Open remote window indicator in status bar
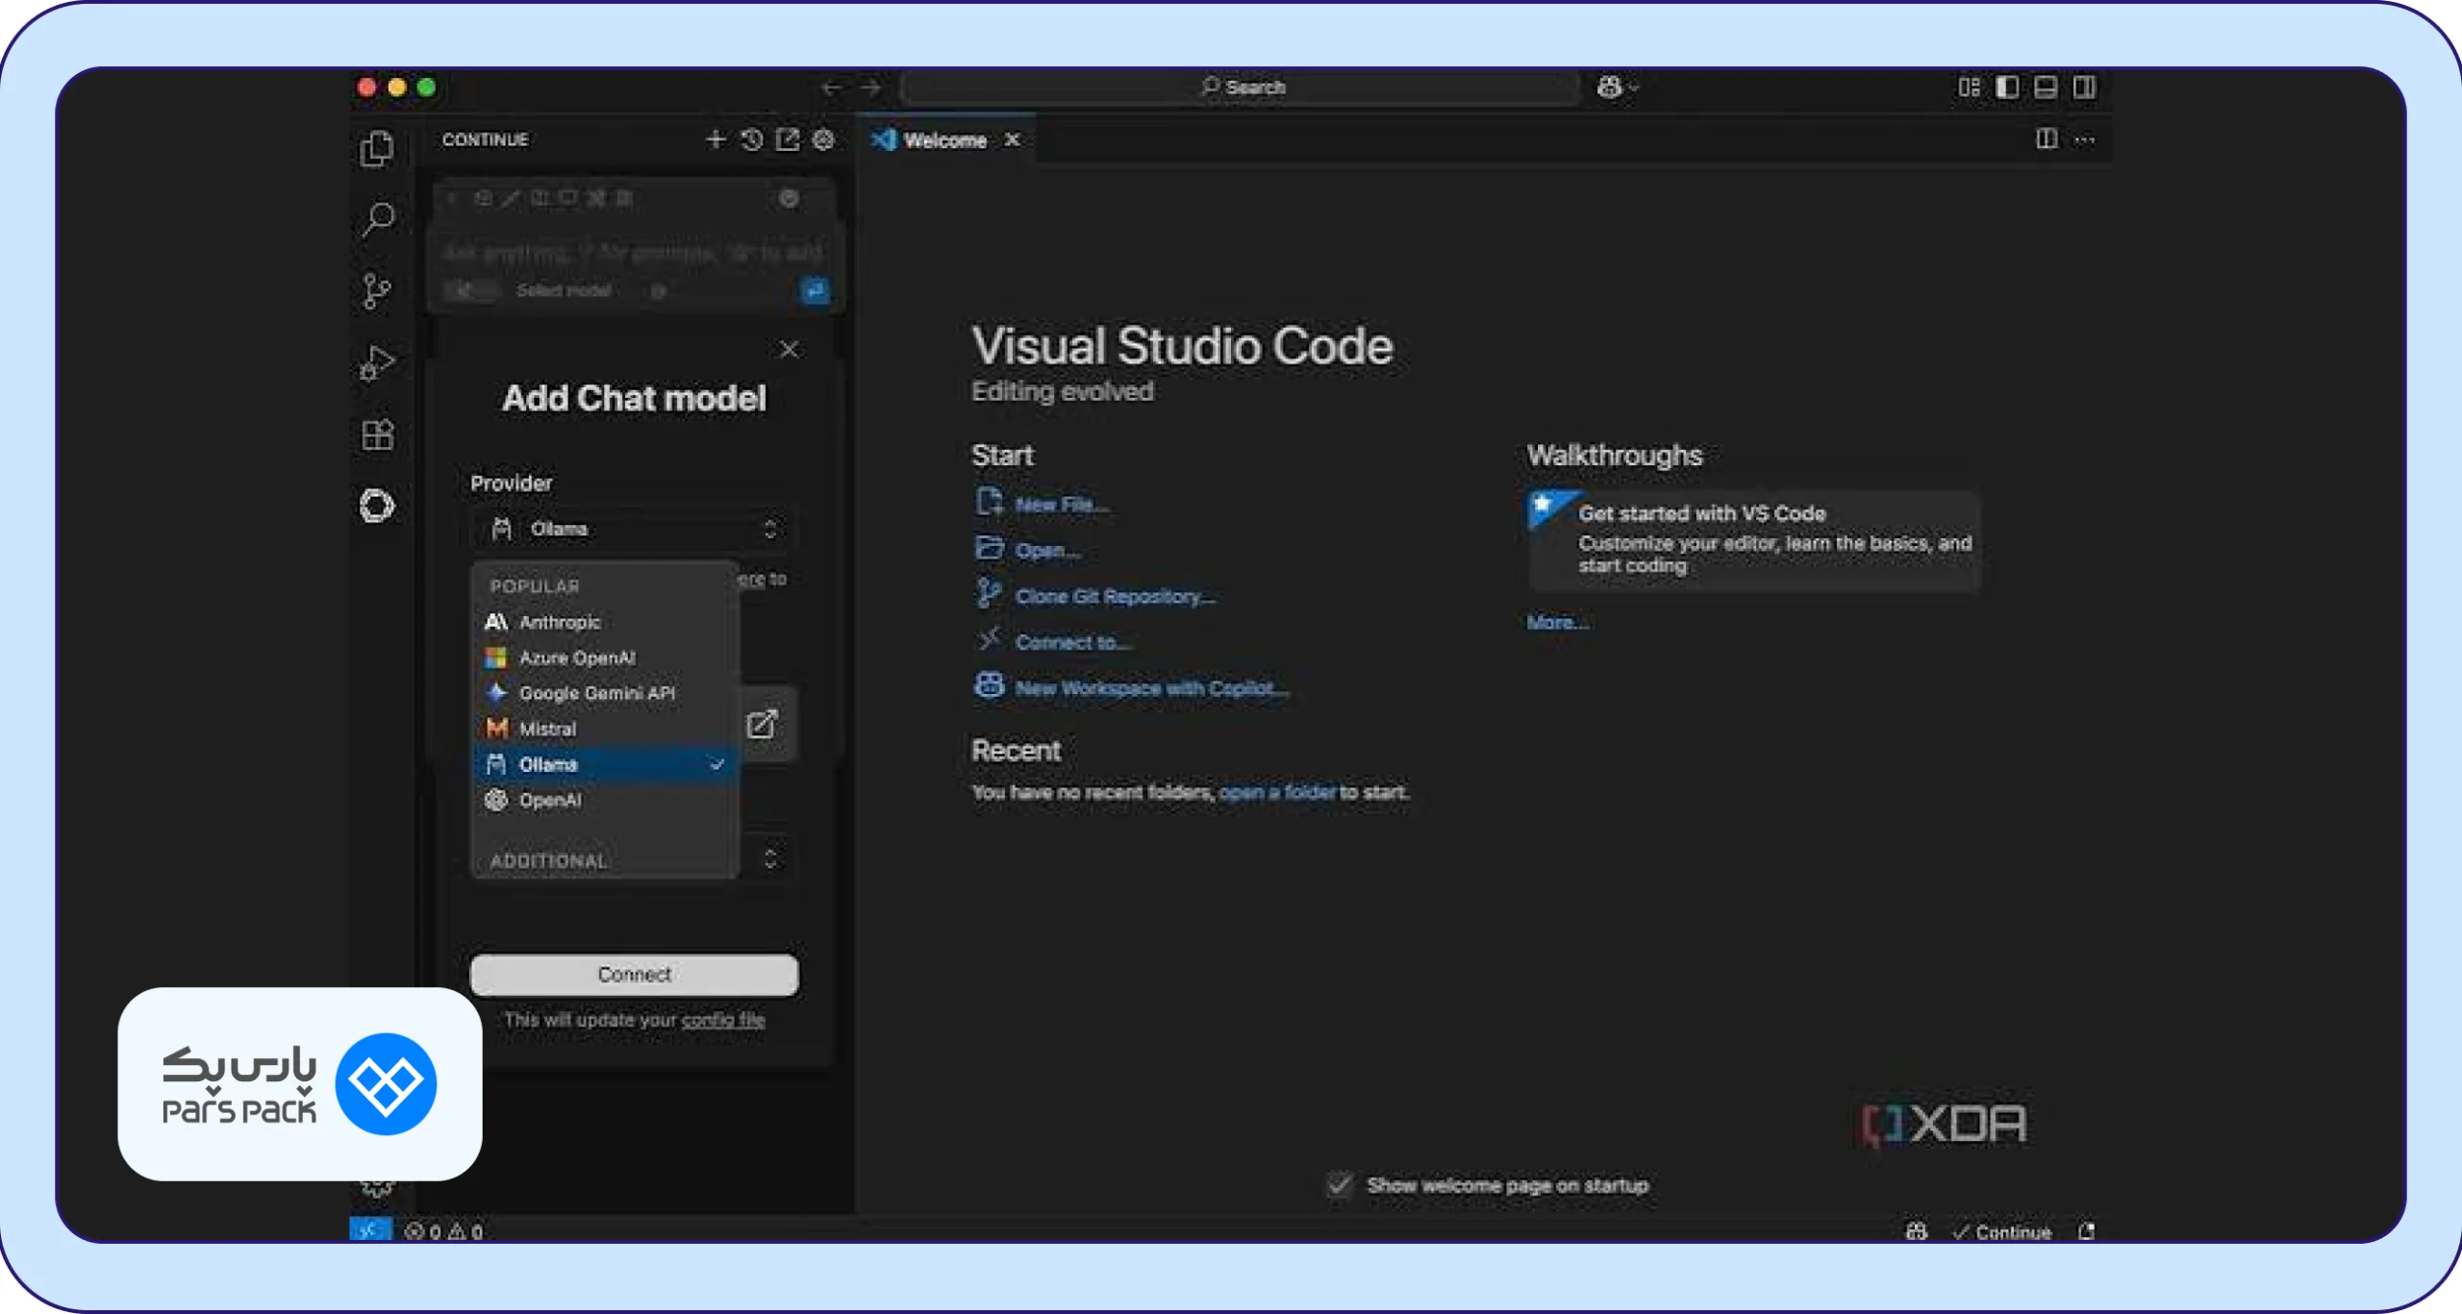 [x=370, y=1230]
